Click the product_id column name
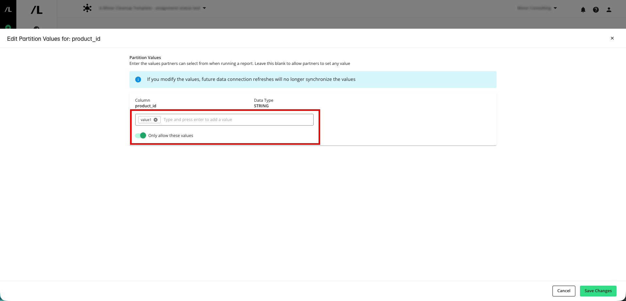 coord(146,106)
